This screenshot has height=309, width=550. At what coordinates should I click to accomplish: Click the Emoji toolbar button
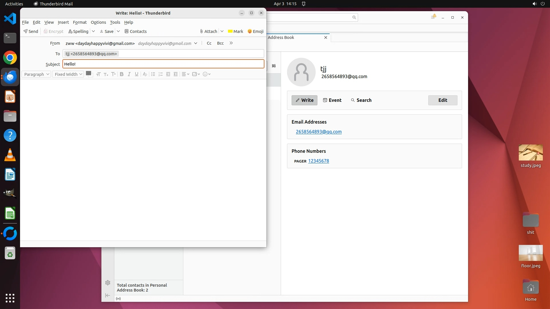pyautogui.click(x=256, y=31)
